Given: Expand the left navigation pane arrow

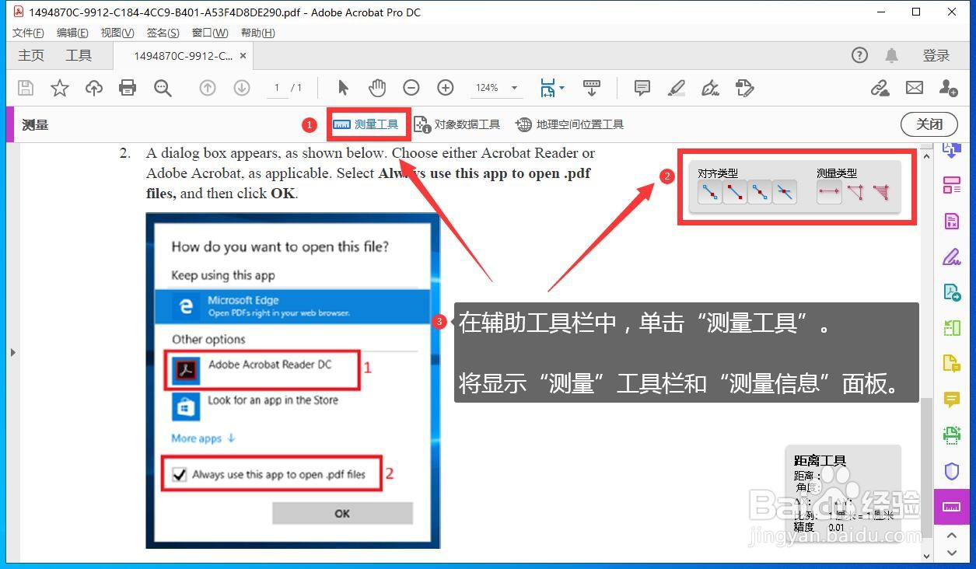Looking at the screenshot, I should point(12,352).
